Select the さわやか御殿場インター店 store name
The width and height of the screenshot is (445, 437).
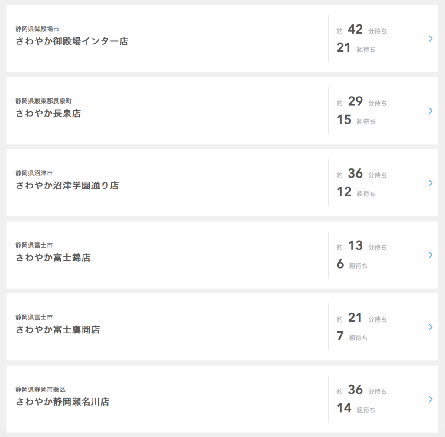click(72, 41)
